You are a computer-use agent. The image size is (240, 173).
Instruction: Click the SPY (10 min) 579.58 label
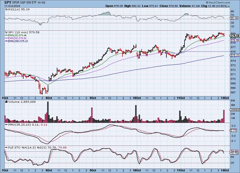[x=24, y=32]
